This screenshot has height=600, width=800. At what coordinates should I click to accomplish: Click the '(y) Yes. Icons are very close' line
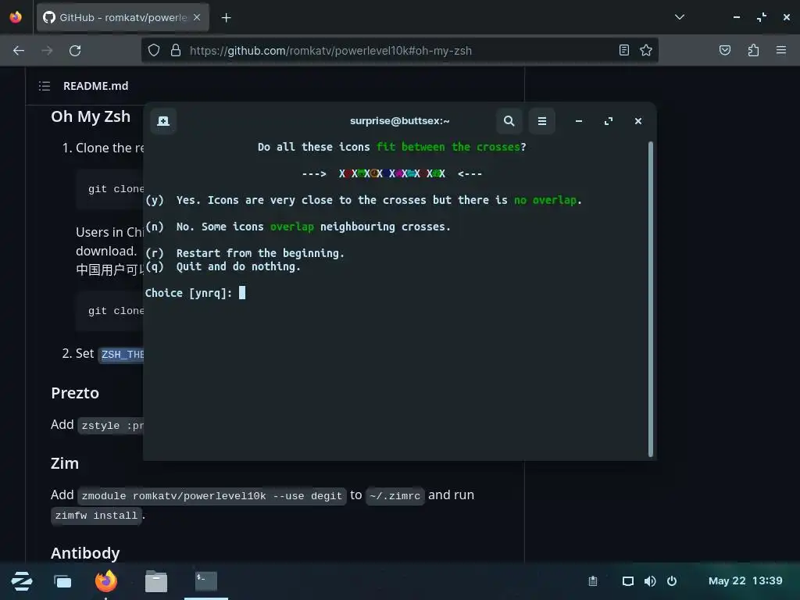(x=363, y=200)
